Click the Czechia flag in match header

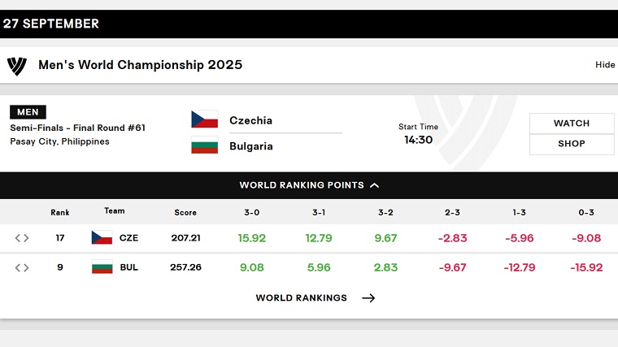[x=204, y=120]
